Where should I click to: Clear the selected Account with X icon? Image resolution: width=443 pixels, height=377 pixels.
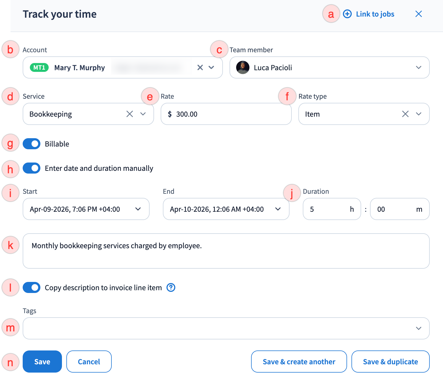[200, 67]
